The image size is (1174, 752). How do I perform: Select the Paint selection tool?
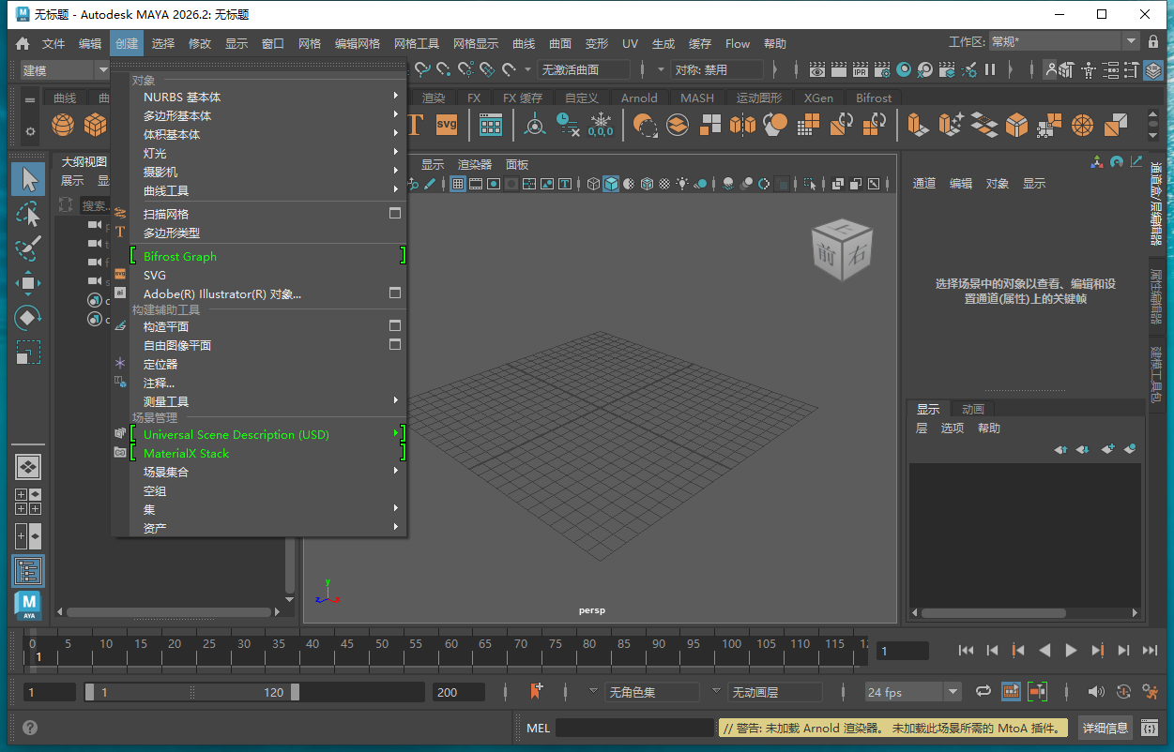pos(28,248)
